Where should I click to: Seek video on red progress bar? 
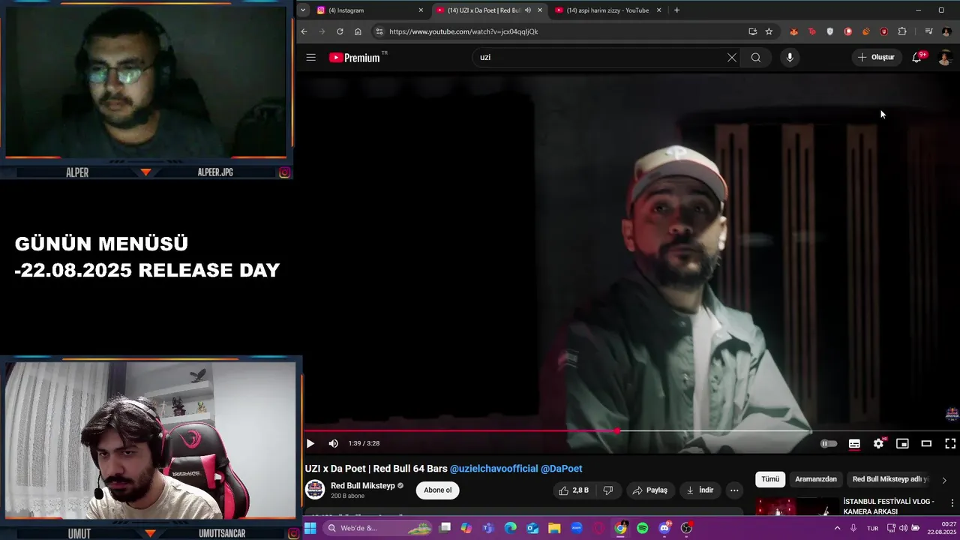(630, 430)
